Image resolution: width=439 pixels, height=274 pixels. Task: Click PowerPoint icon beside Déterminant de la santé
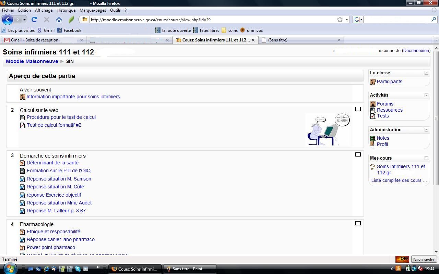point(23,163)
